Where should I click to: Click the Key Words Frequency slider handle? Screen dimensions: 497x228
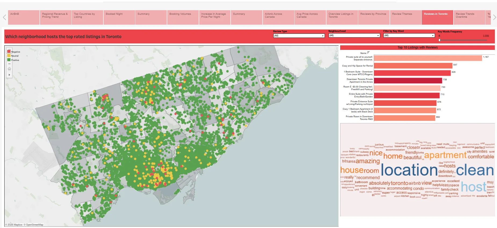(440, 40)
